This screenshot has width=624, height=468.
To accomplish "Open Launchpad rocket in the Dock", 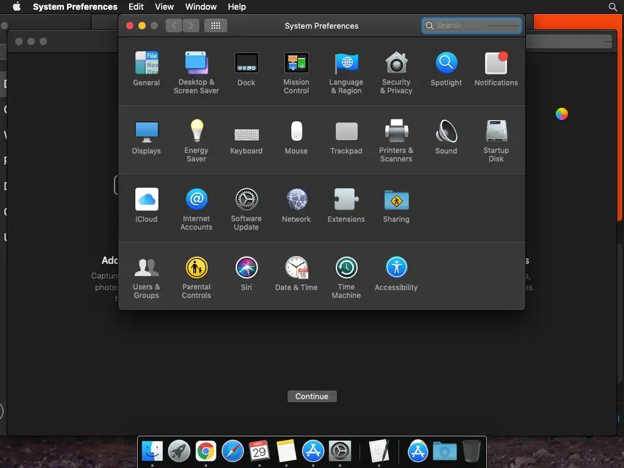I will click(179, 452).
